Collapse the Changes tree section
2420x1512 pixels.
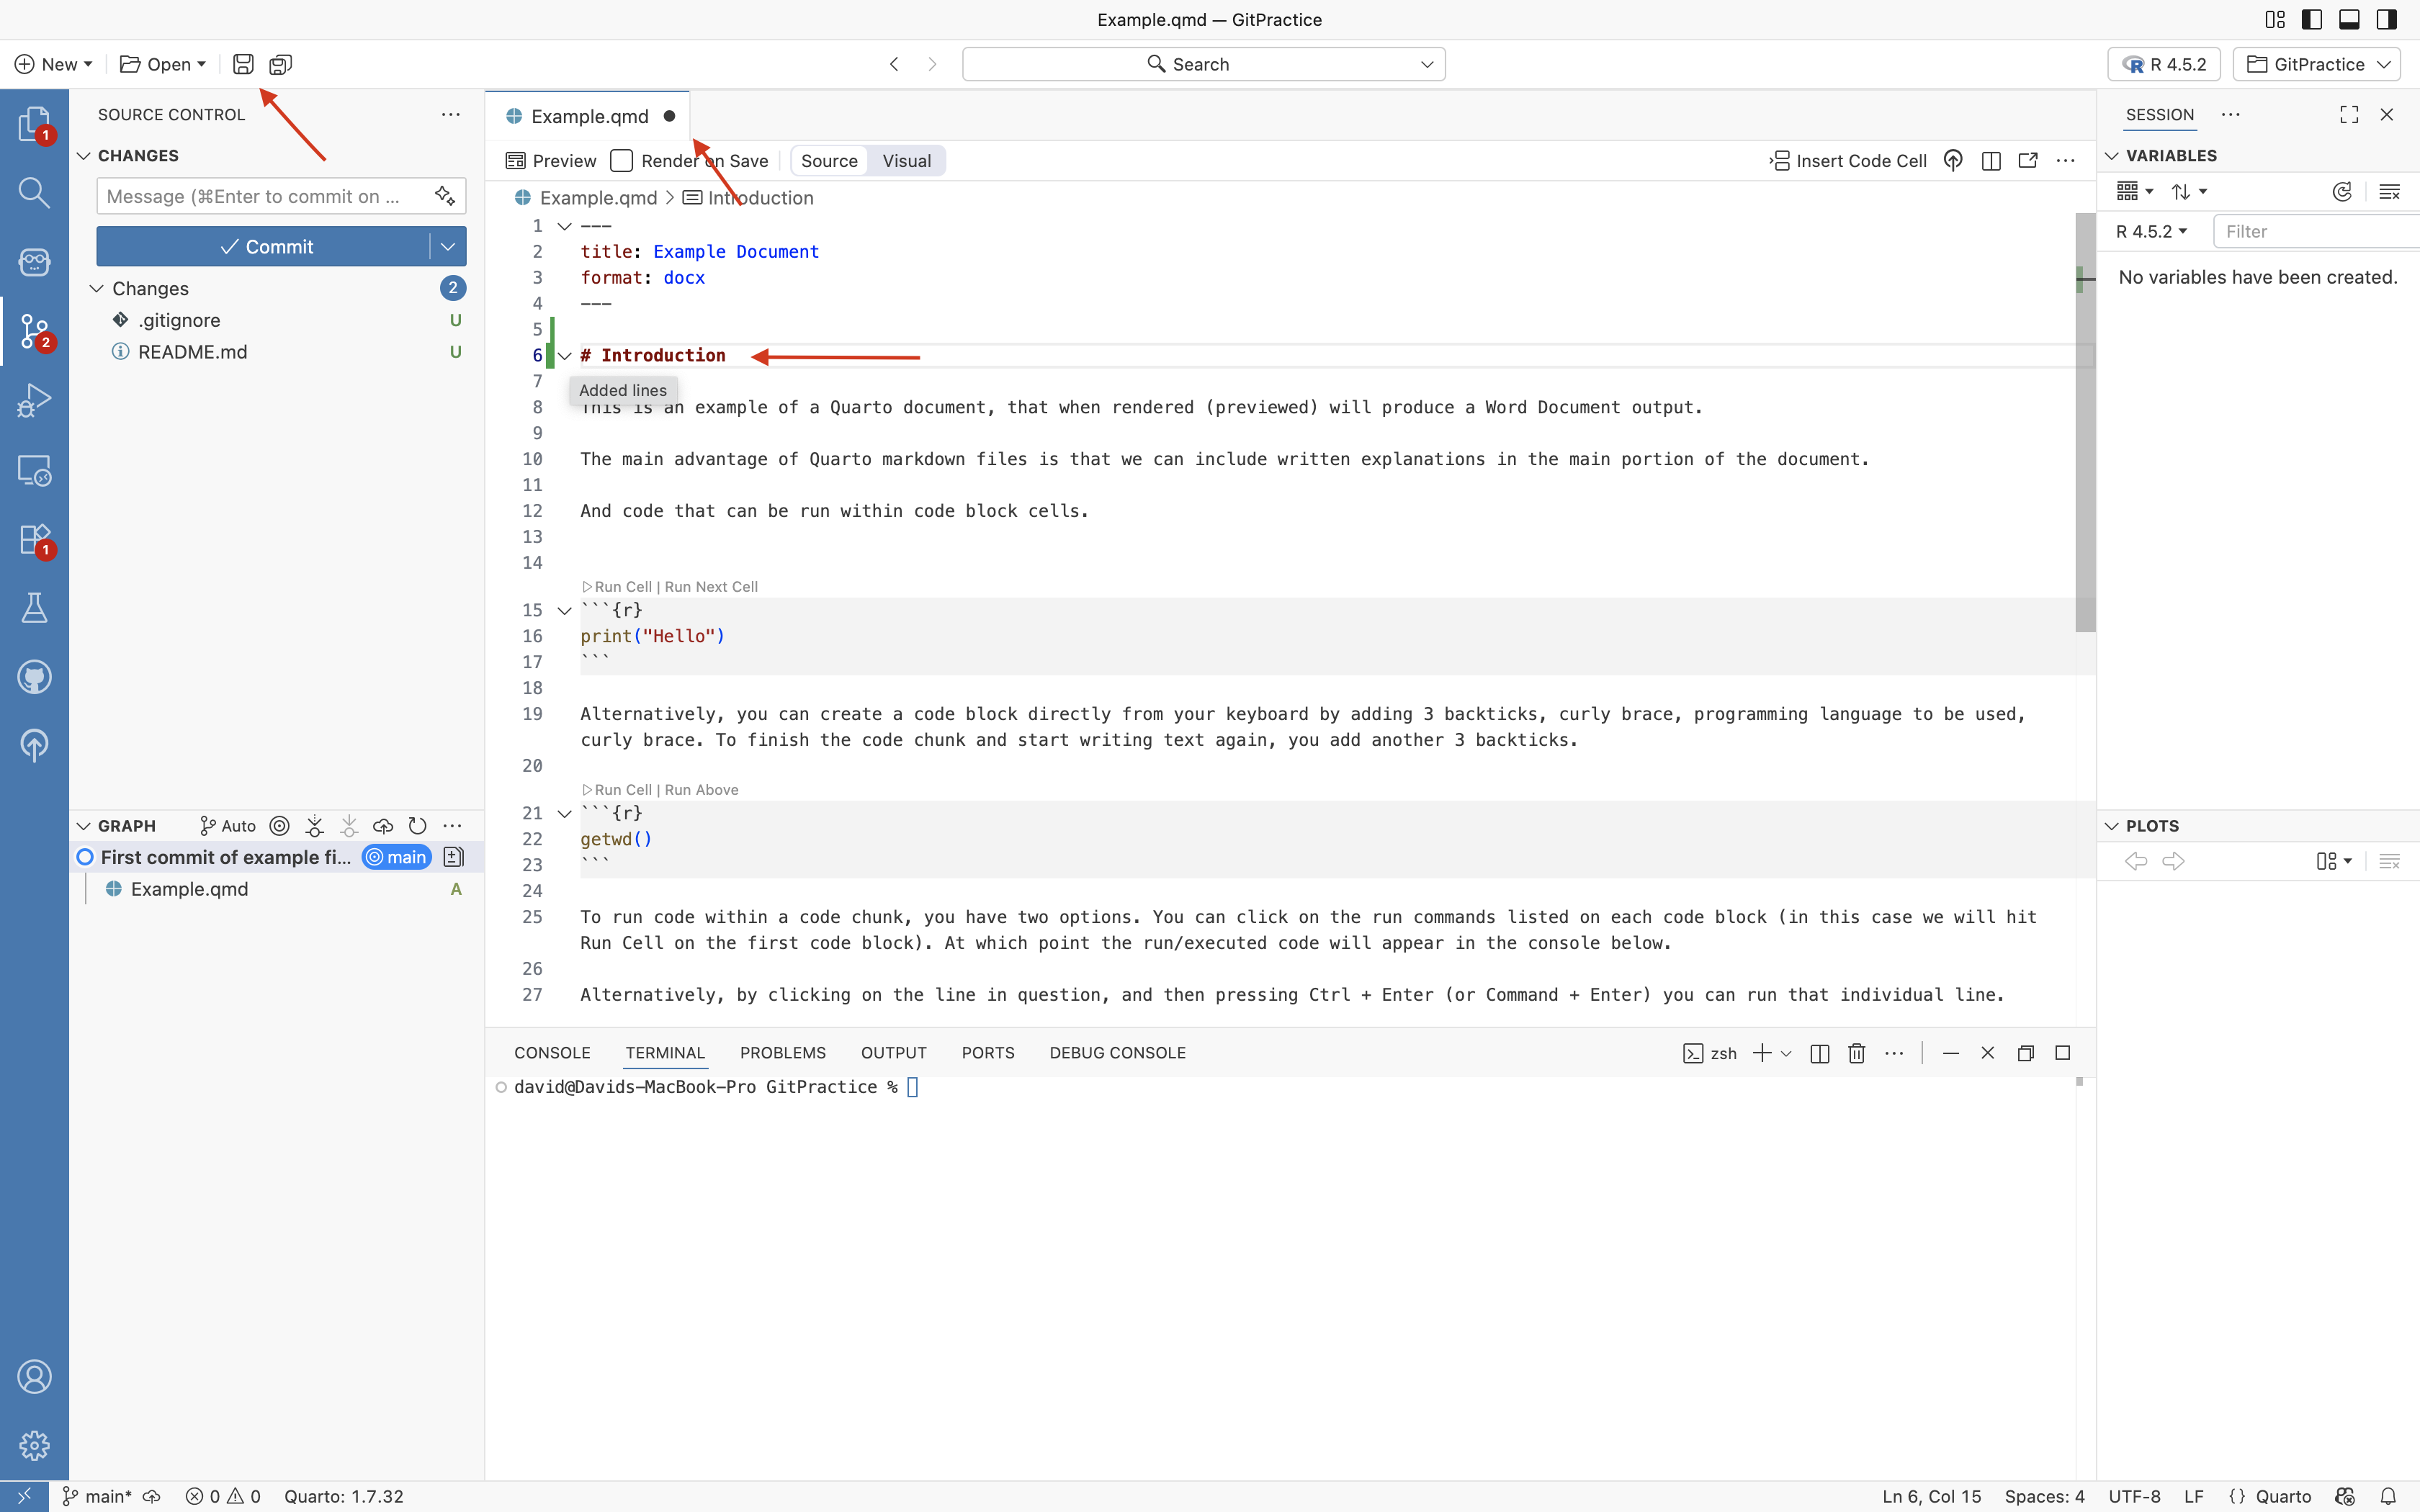pyautogui.click(x=97, y=288)
